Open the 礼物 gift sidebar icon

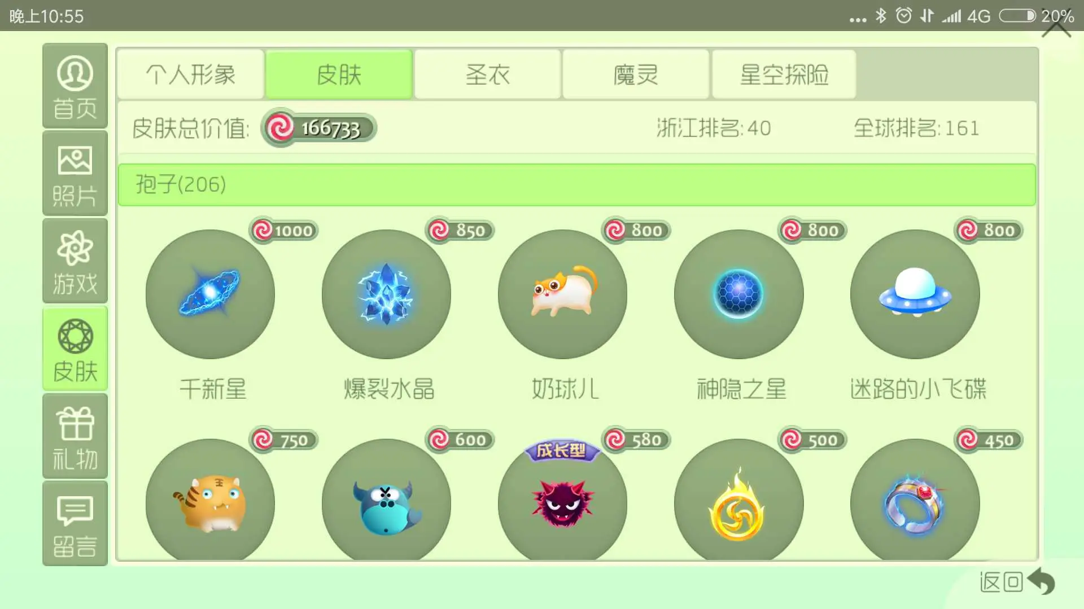[75, 436]
